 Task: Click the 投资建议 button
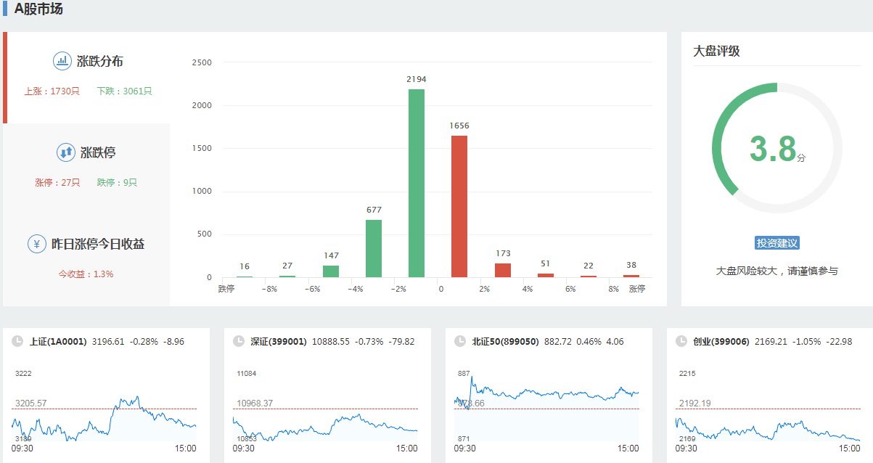click(776, 243)
